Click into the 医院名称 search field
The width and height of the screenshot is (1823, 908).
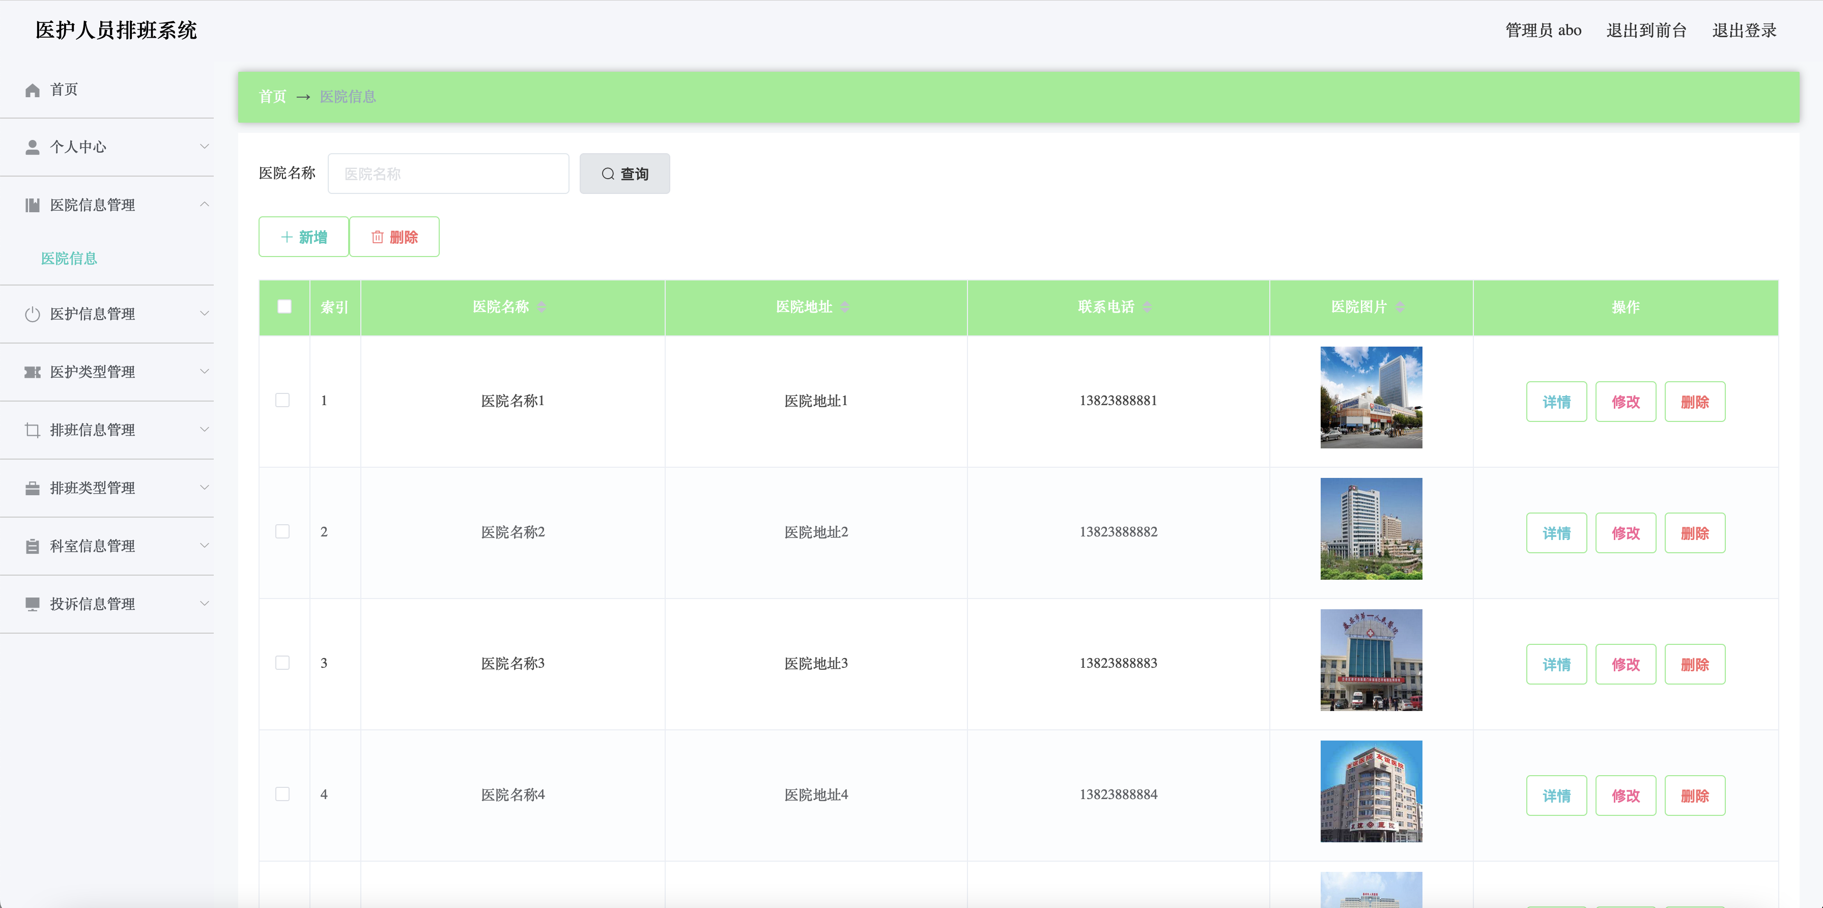[x=449, y=174]
